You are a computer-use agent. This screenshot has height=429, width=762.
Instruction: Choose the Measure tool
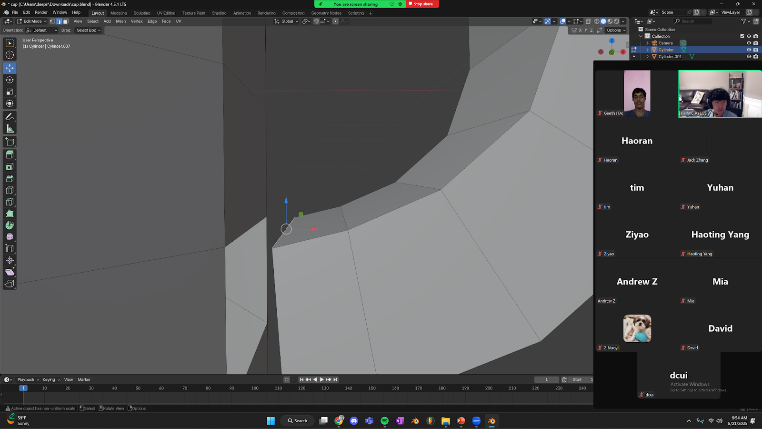(x=10, y=129)
